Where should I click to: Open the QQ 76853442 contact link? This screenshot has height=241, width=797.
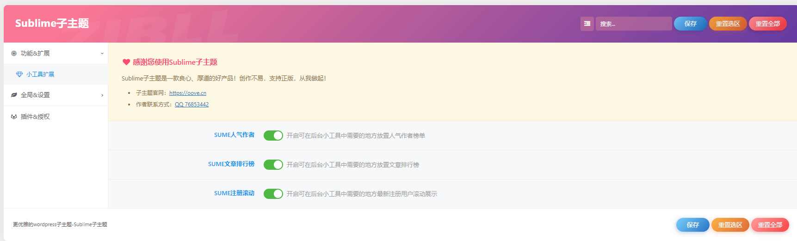(192, 105)
